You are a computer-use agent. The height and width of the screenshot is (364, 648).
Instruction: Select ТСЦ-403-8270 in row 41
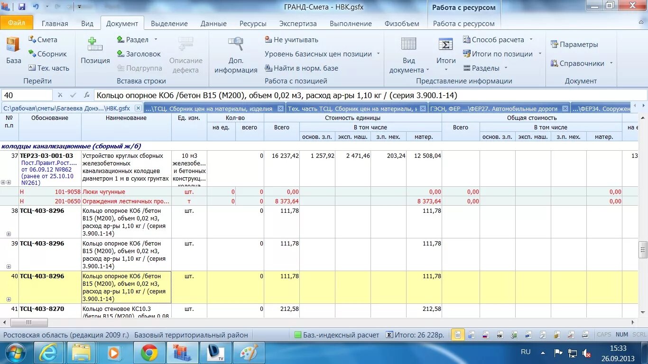(42, 309)
